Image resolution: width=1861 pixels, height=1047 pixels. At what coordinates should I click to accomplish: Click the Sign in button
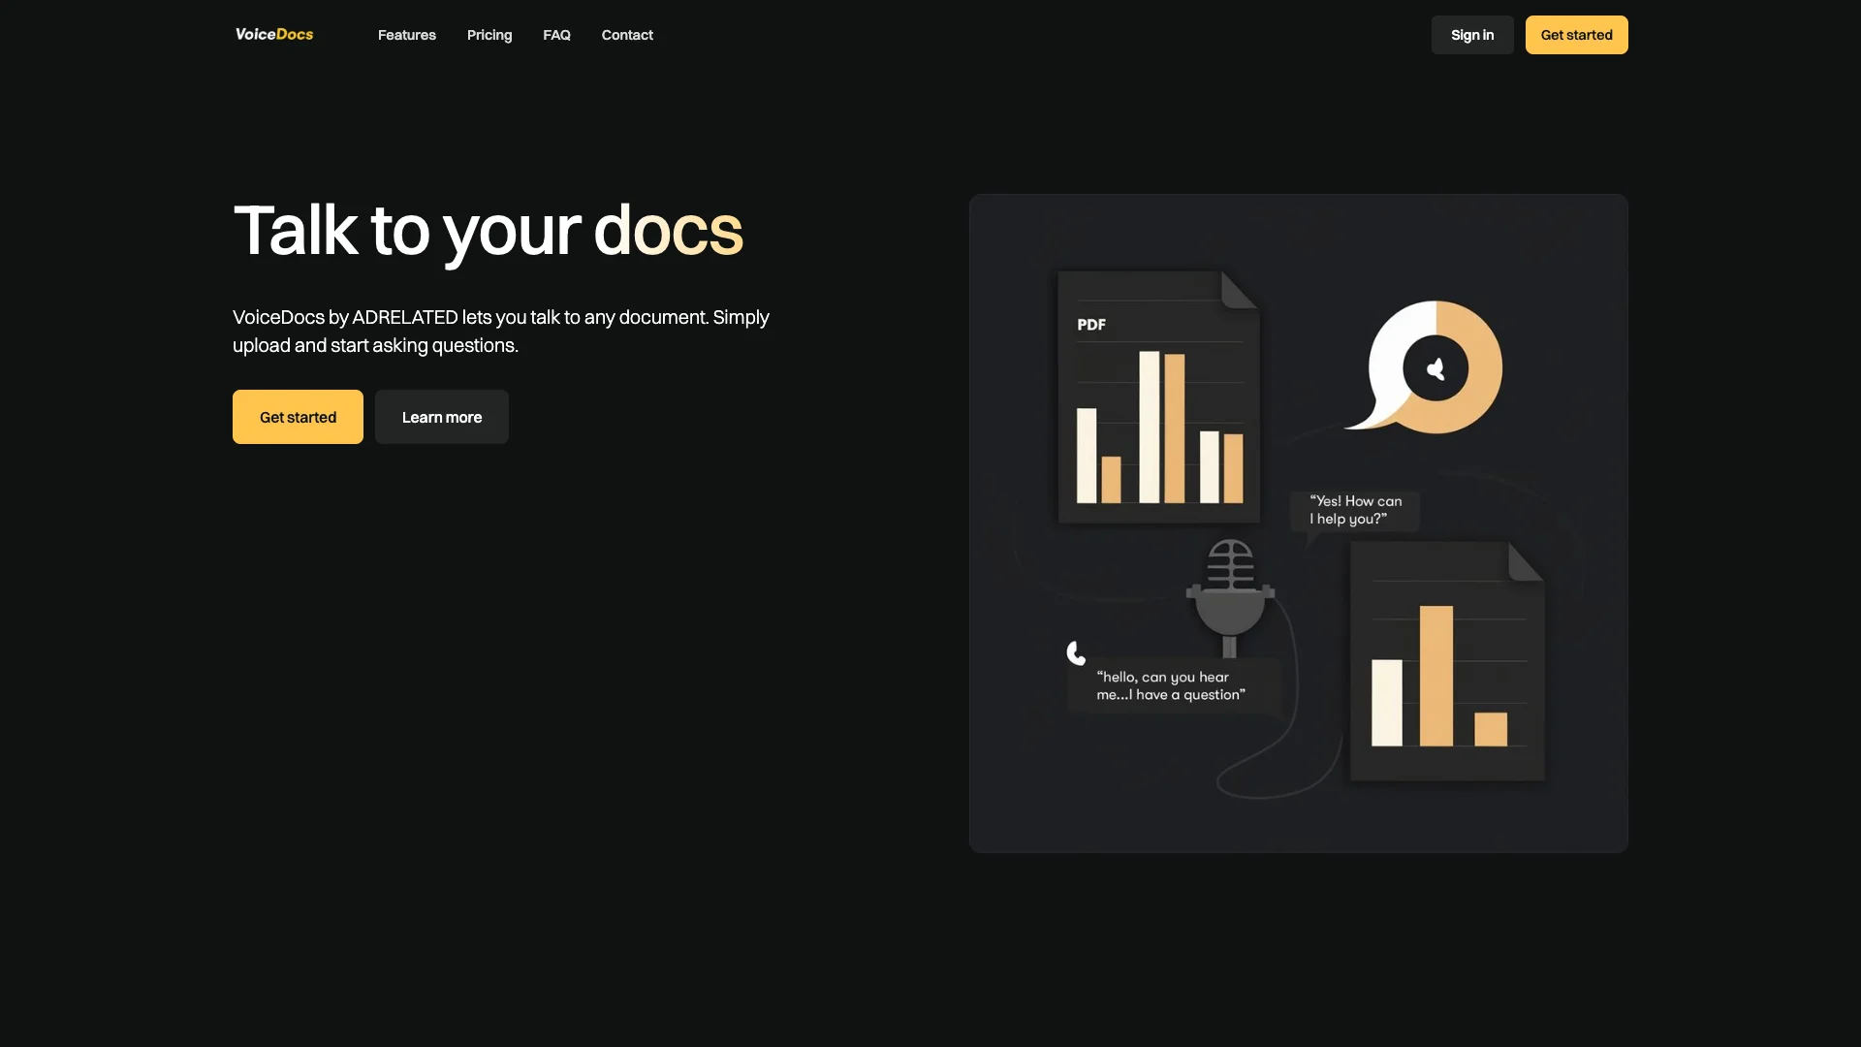[x=1471, y=35]
